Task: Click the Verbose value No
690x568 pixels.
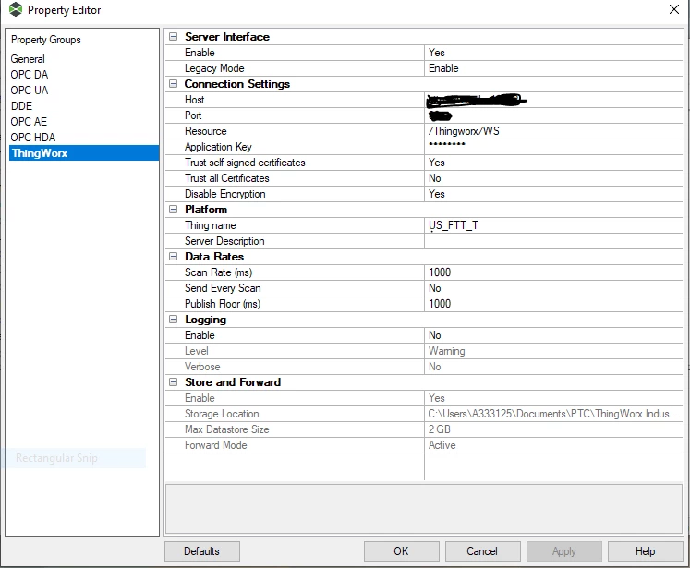Action: (x=553, y=367)
